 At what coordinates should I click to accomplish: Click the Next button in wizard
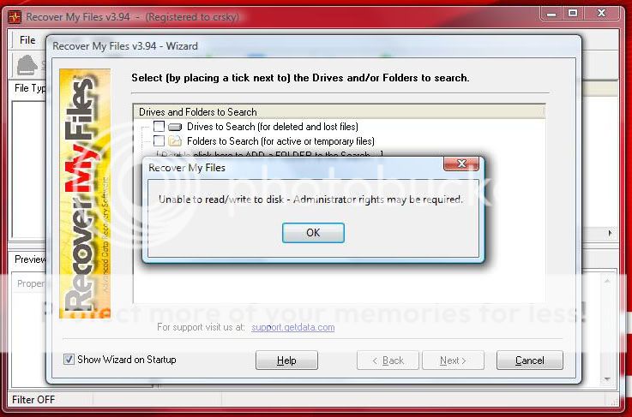(453, 360)
